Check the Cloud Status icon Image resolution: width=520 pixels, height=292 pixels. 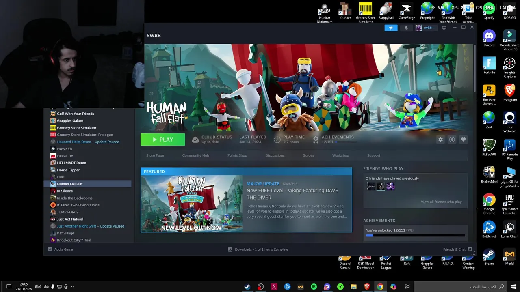pyautogui.click(x=195, y=140)
